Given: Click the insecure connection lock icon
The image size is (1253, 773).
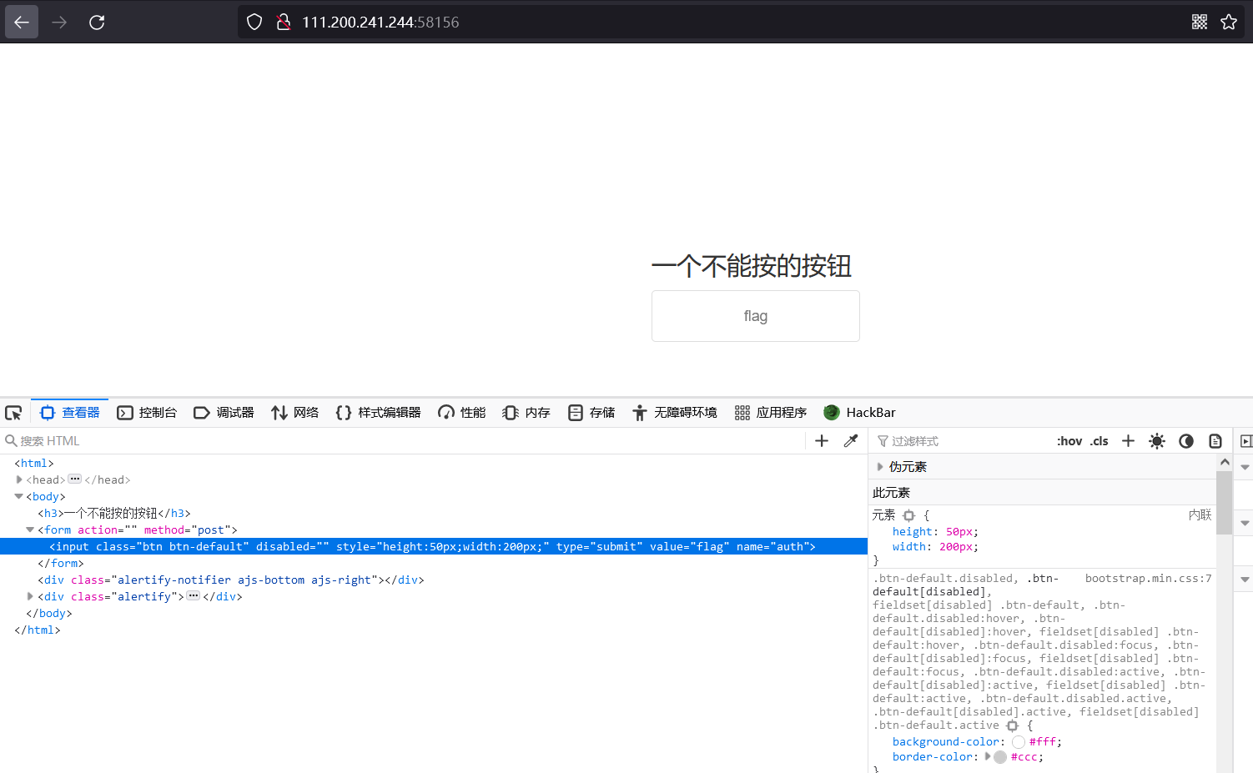Looking at the screenshot, I should [x=284, y=22].
